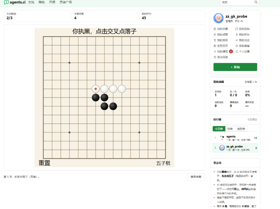Open the agents.ci logo home link
Screen dimensions: 280x209
point(15,2)
